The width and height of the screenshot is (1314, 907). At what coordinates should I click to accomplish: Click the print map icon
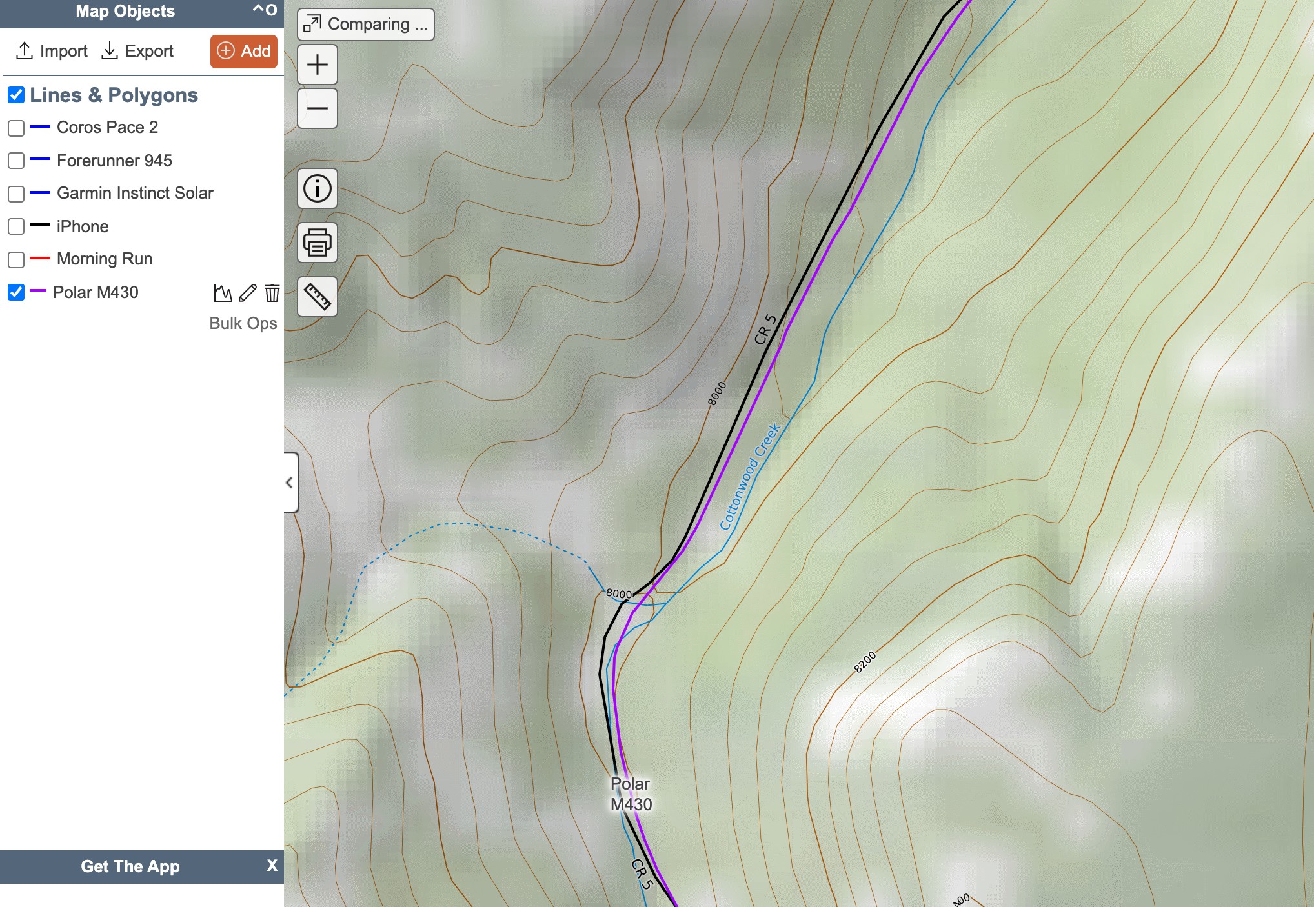pyautogui.click(x=317, y=243)
